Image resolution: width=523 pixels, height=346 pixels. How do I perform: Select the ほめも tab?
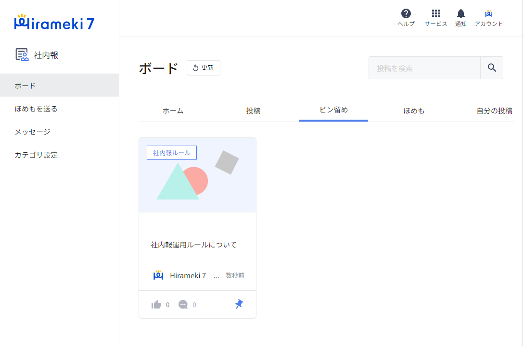click(x=414, y=111)
